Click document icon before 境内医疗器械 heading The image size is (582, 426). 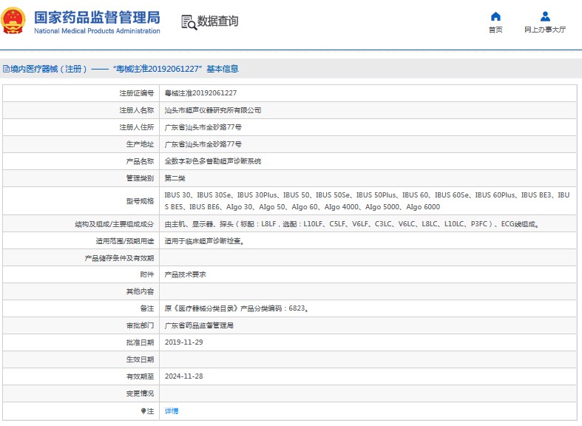click(x=6, y=69)
